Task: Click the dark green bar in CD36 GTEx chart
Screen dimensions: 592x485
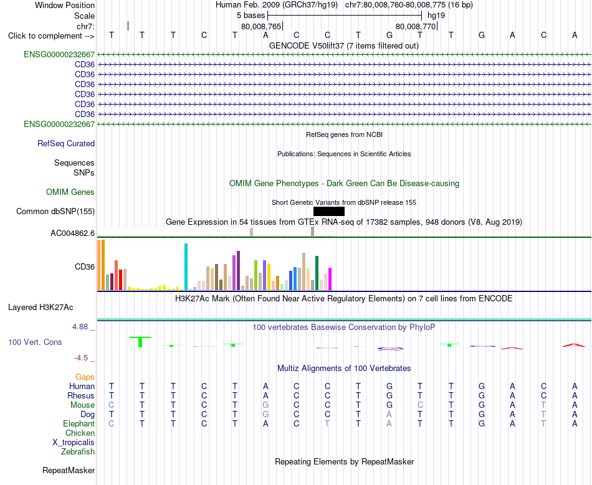Action: [317, 273]
